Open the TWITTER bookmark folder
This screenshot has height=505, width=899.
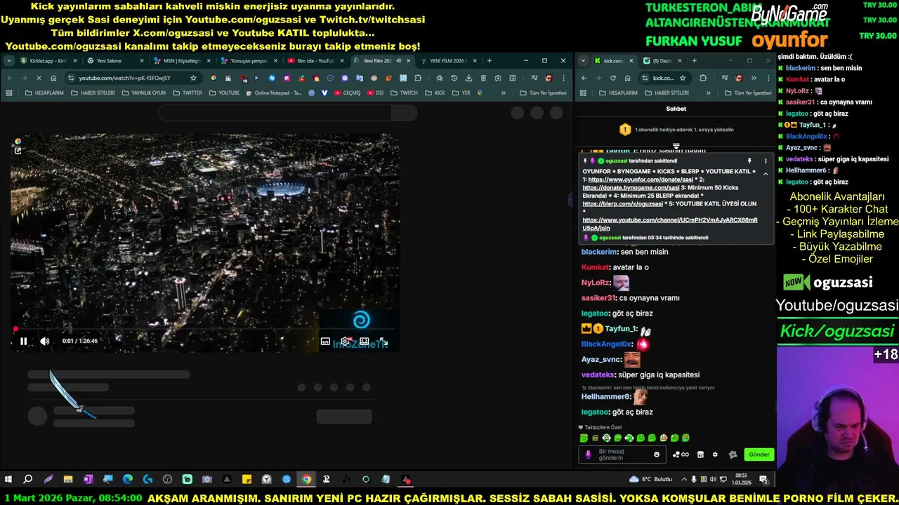tap(188, 93)
